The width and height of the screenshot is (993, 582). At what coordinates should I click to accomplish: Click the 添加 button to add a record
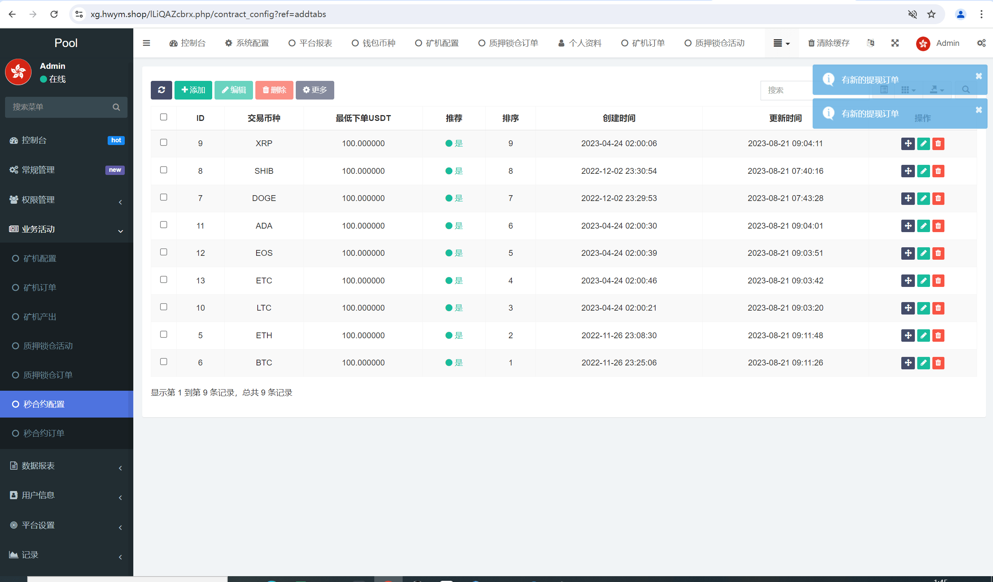tap(193, 90)
